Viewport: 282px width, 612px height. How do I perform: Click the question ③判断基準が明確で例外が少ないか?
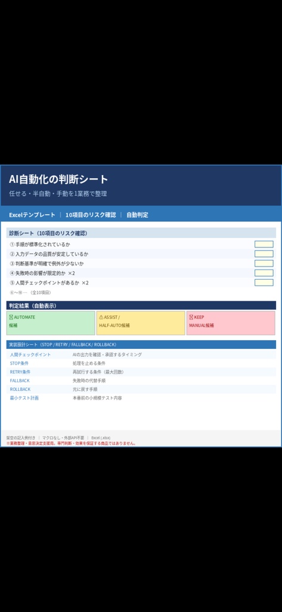(47, 264)
